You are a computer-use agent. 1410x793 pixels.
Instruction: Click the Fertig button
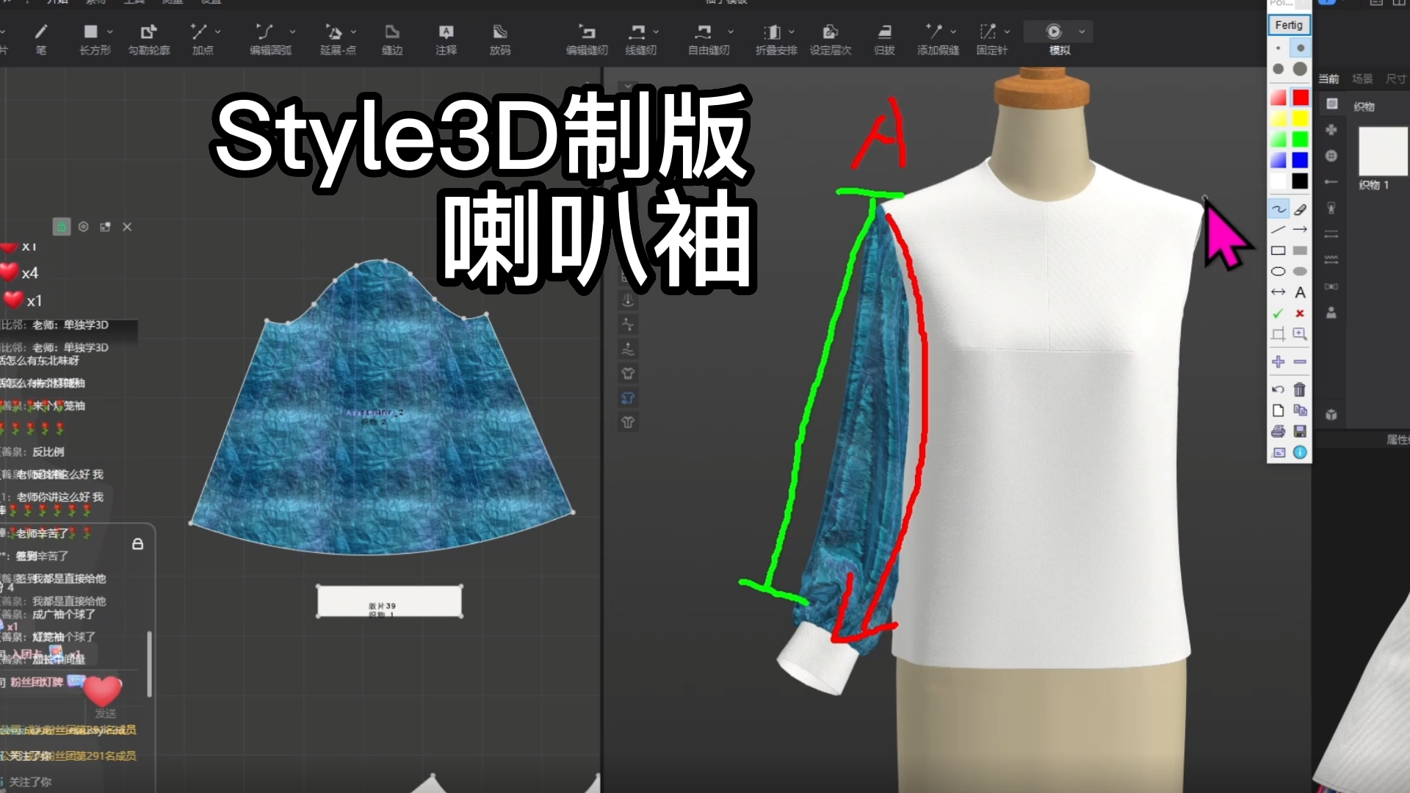[x=1289, y=25]
